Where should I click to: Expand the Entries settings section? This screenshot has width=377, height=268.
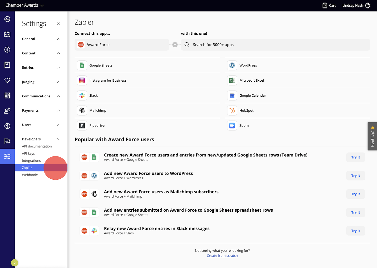58,67
